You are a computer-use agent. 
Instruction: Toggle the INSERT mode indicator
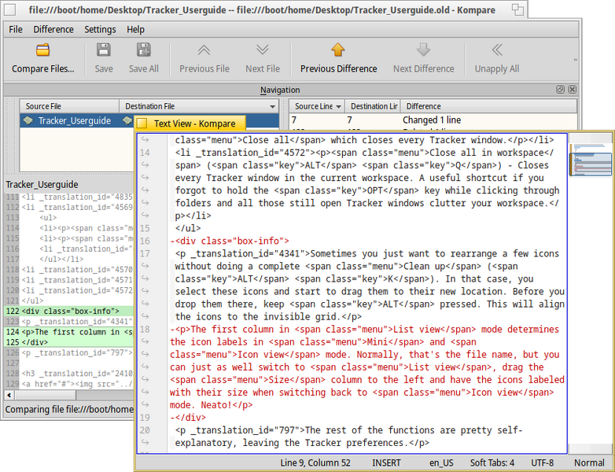tap(386, 463)
